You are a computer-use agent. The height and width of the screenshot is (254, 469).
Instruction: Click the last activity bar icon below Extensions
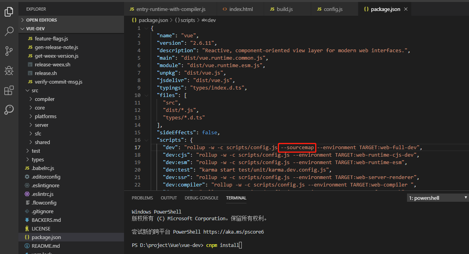9,110
